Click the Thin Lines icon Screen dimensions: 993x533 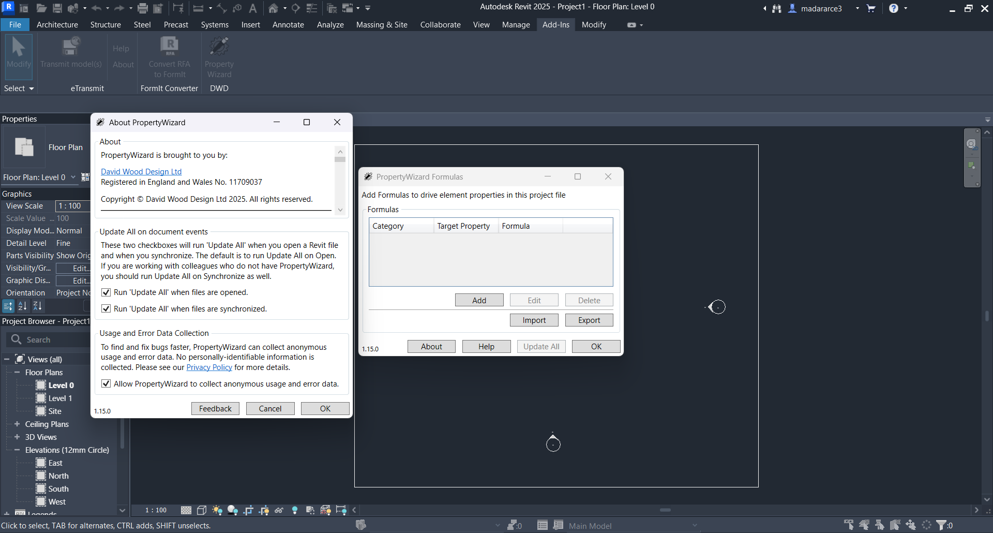(312, 8)
